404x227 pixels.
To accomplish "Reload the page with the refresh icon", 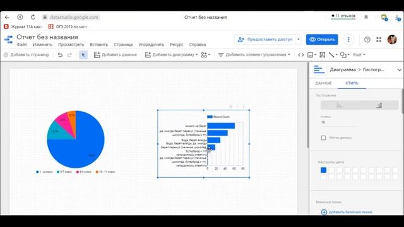I will 33,17.
